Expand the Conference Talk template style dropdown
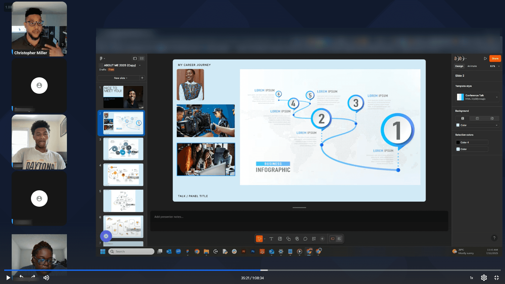The height and width of the screenshot is (284, 505). tap(497, 97)
